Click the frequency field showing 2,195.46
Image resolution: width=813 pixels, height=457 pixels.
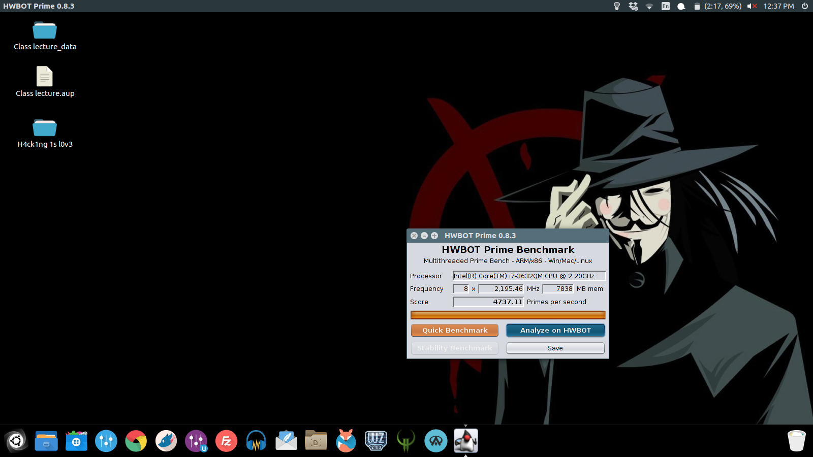point(501,288)
